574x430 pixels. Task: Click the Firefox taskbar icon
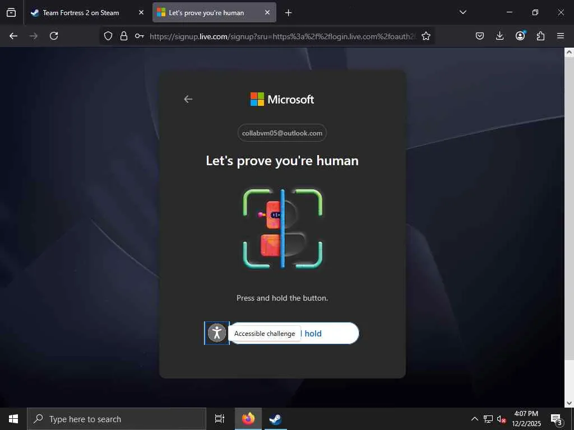(x=248, y=419)
